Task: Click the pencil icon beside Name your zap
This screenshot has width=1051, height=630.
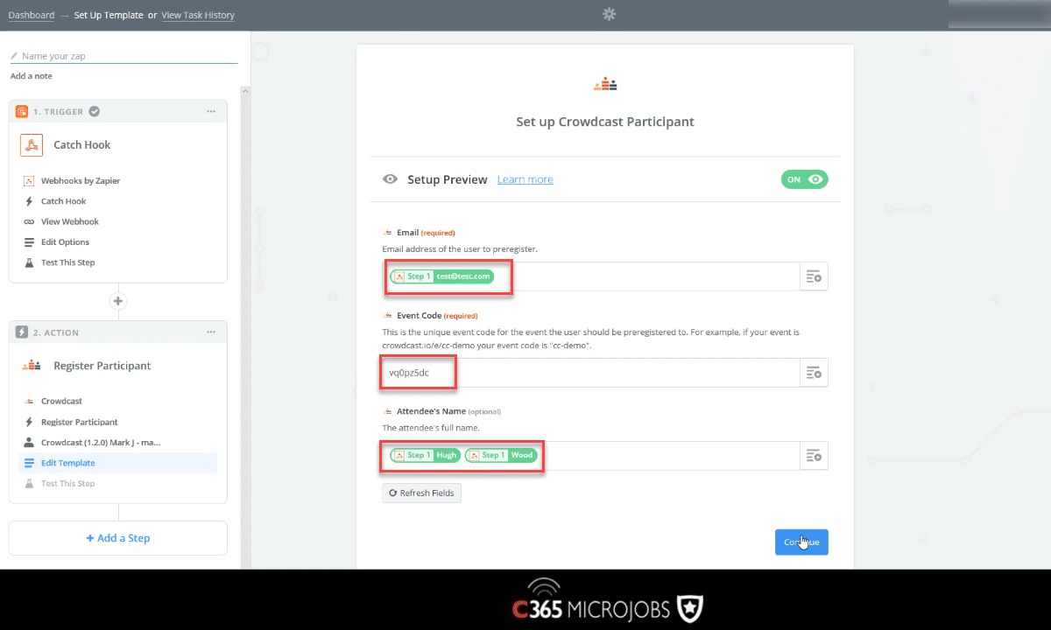Action: pos(14,56)
